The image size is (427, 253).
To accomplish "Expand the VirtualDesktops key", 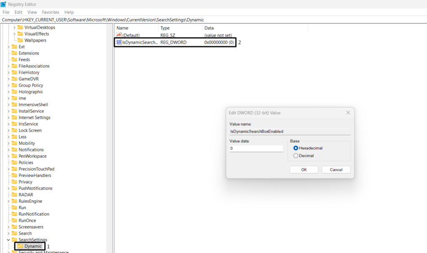I will tap(14, 27).
